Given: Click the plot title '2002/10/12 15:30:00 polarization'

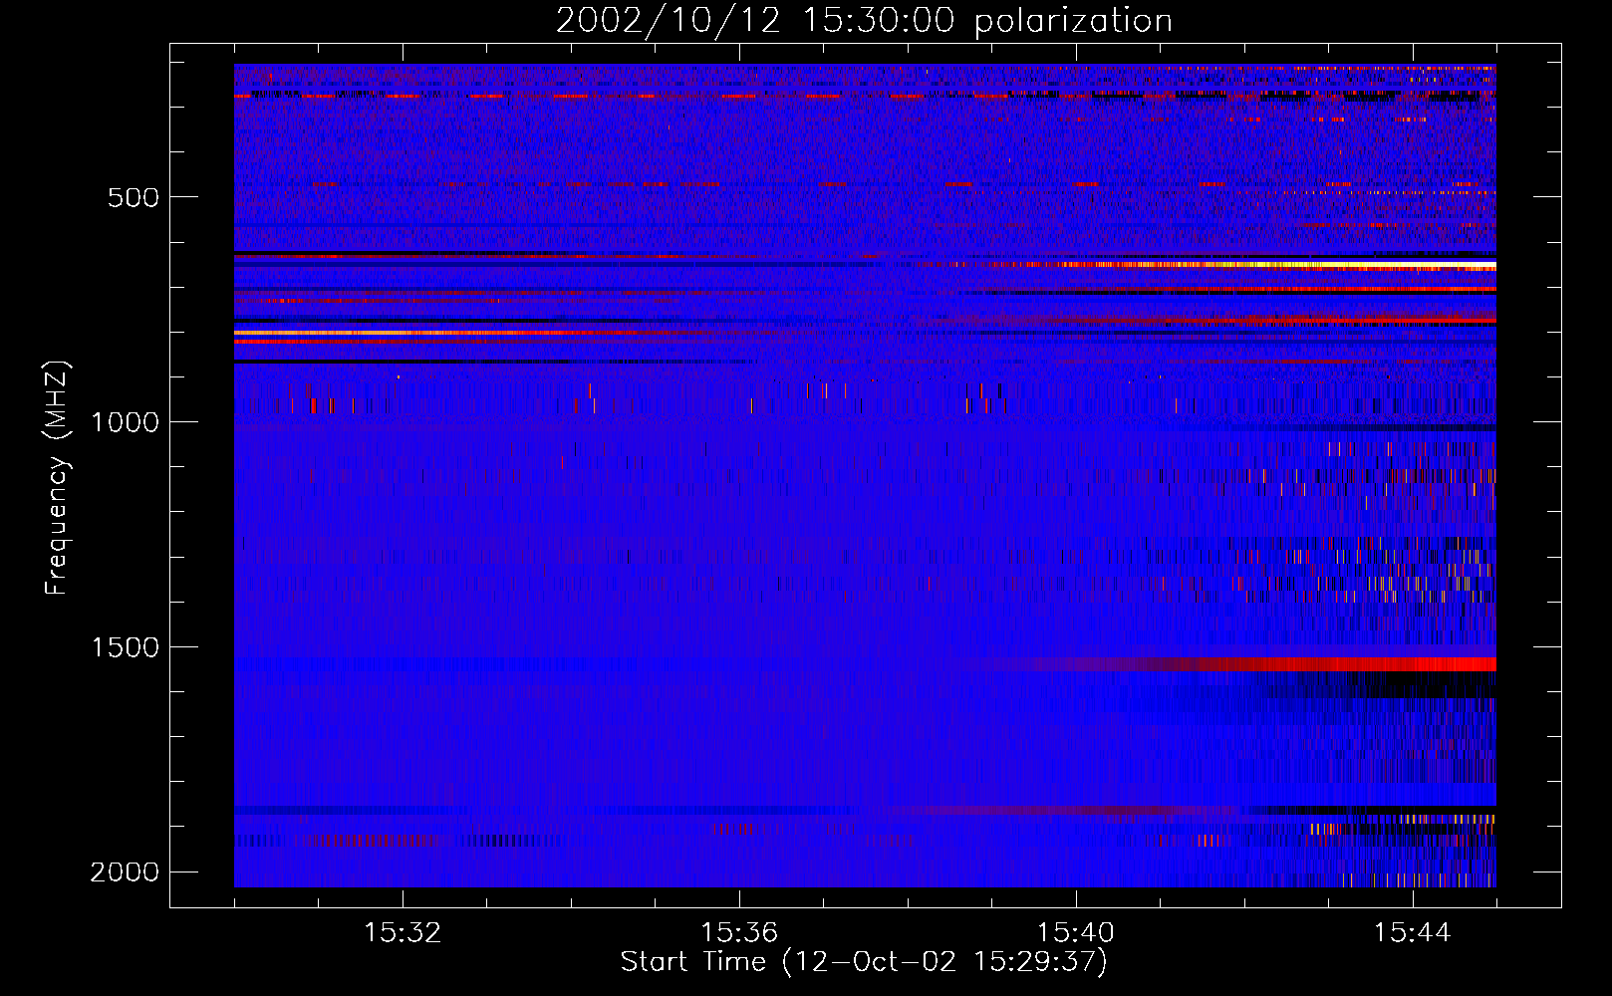Looking at the screenshot, I should [x=864, y=21].
